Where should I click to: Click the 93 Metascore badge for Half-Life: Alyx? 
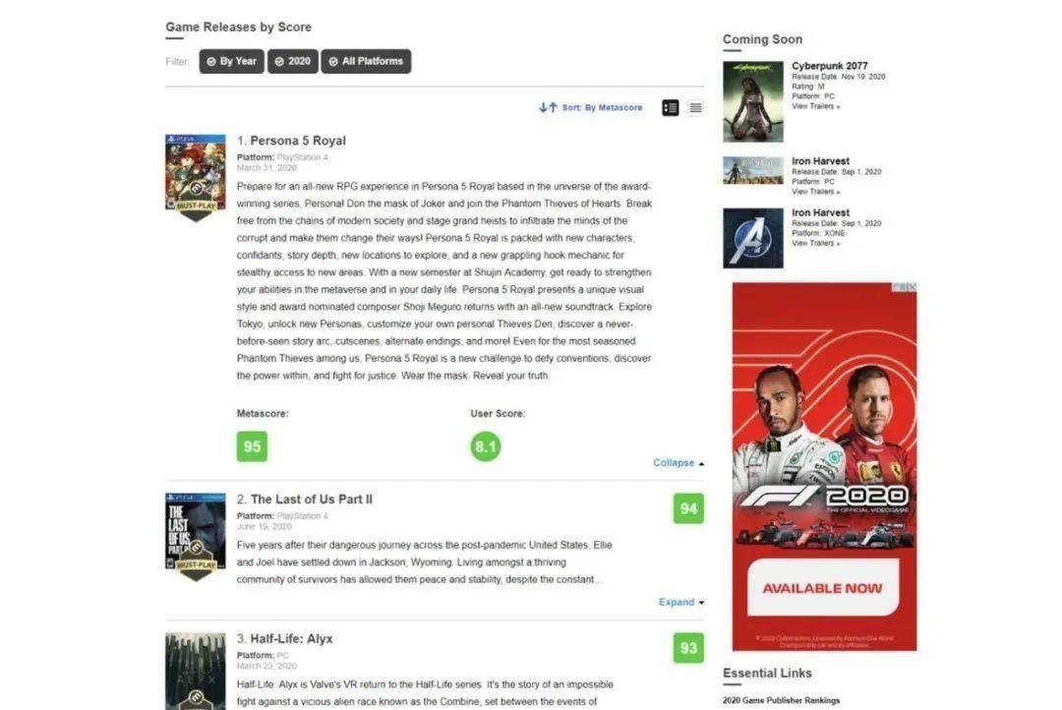(x=688, y=648)
